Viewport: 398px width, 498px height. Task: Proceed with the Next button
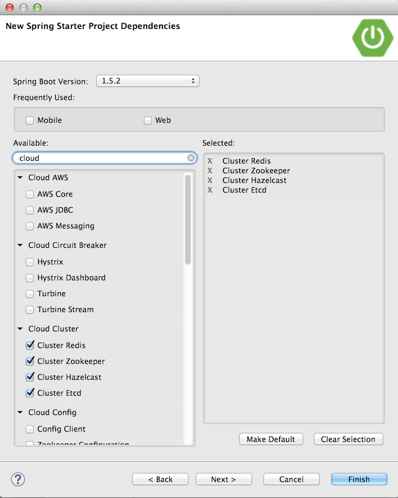point(224,479)
